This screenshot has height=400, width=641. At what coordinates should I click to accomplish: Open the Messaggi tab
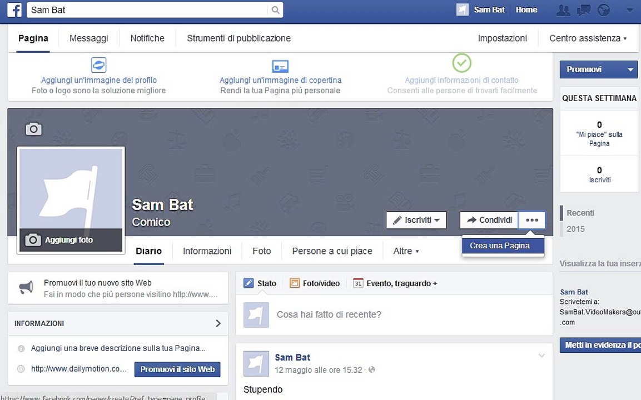coord(89,38)
